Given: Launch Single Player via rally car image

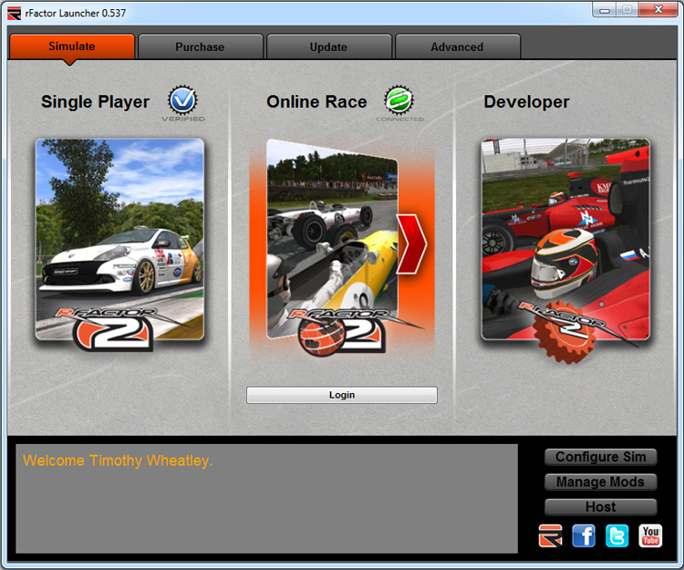Looking at the screenshot, I should click(x=119, y=239).
